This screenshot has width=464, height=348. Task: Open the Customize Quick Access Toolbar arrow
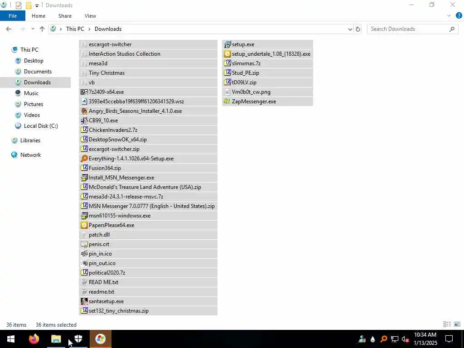(37, 5)
